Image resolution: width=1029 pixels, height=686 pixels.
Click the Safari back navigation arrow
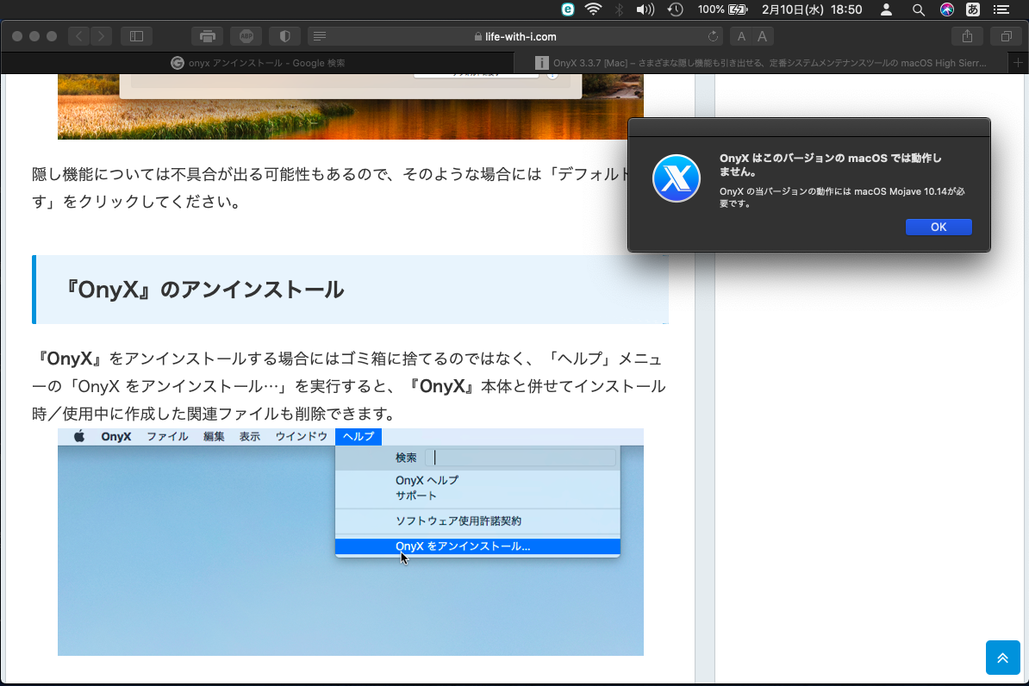click(x=79, y=36)
